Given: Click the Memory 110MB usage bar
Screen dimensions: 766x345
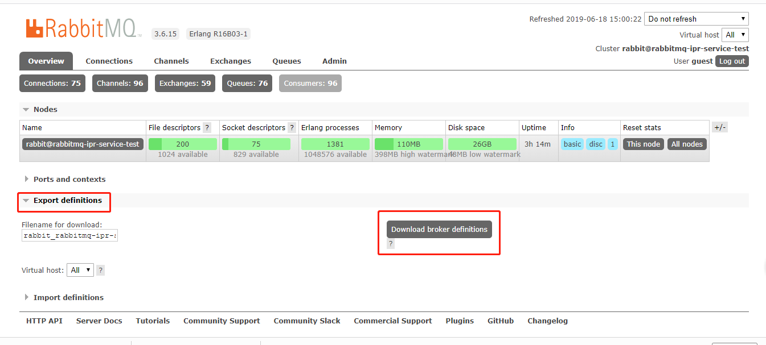Looking at the screenshot, I should click(x=409, y=144).
